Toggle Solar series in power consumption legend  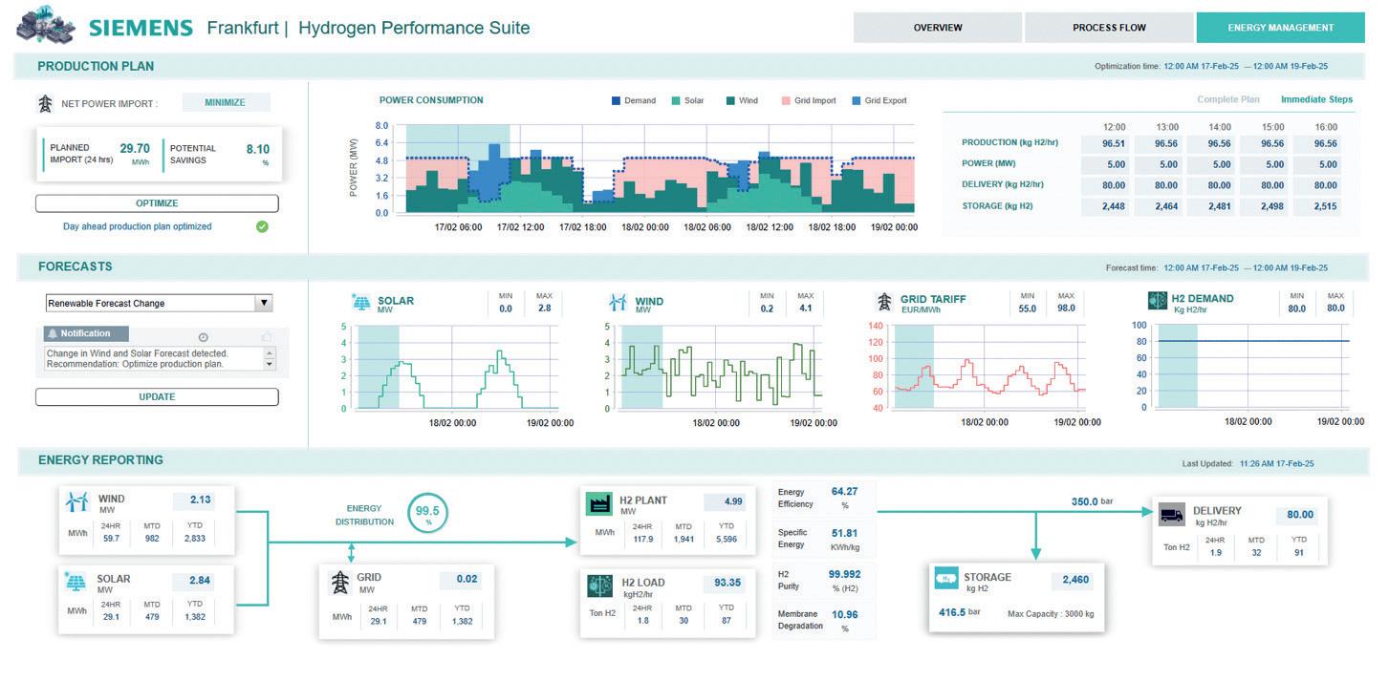pos(687,100)
